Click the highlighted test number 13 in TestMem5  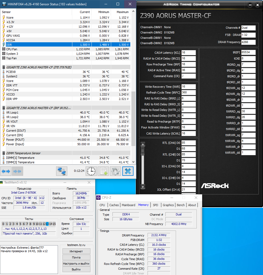click(47, 224)
